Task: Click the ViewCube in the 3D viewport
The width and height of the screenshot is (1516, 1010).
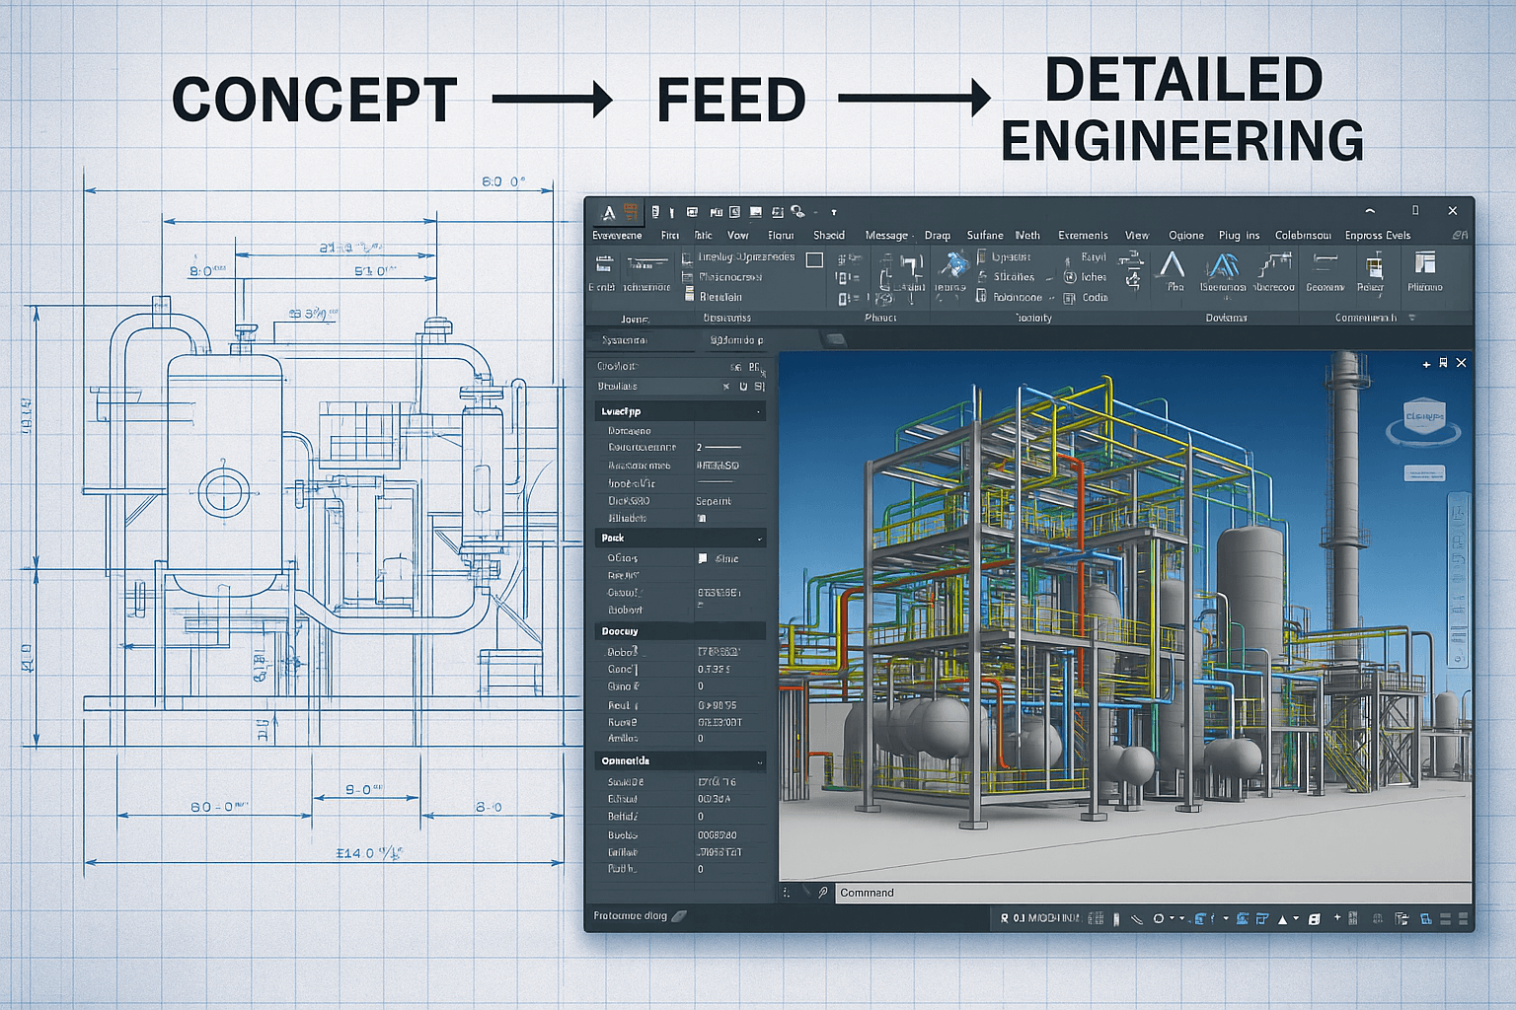Action: (x=1423, y=419)
